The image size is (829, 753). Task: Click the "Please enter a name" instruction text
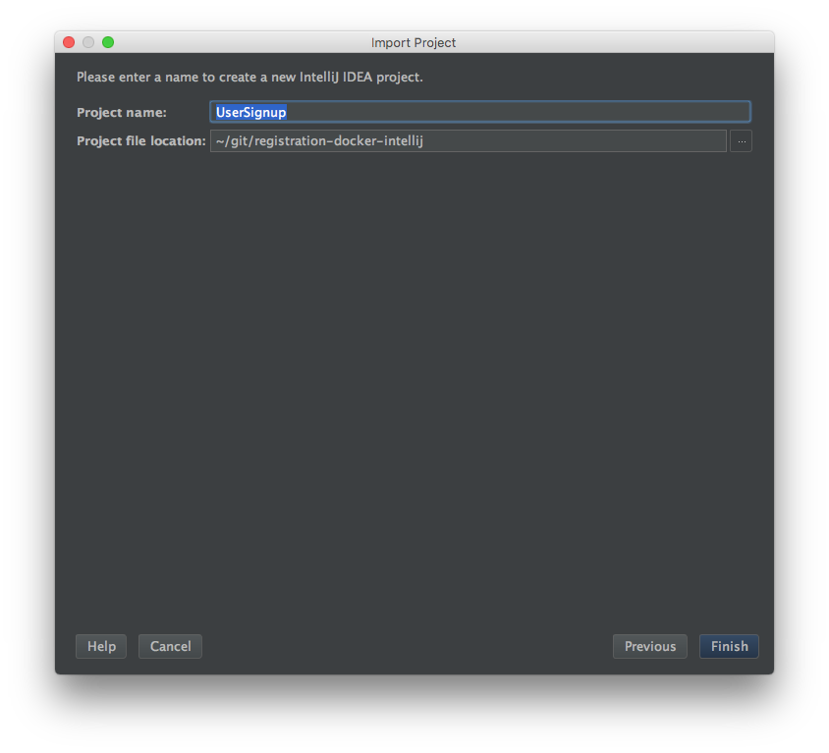point(249,77)
